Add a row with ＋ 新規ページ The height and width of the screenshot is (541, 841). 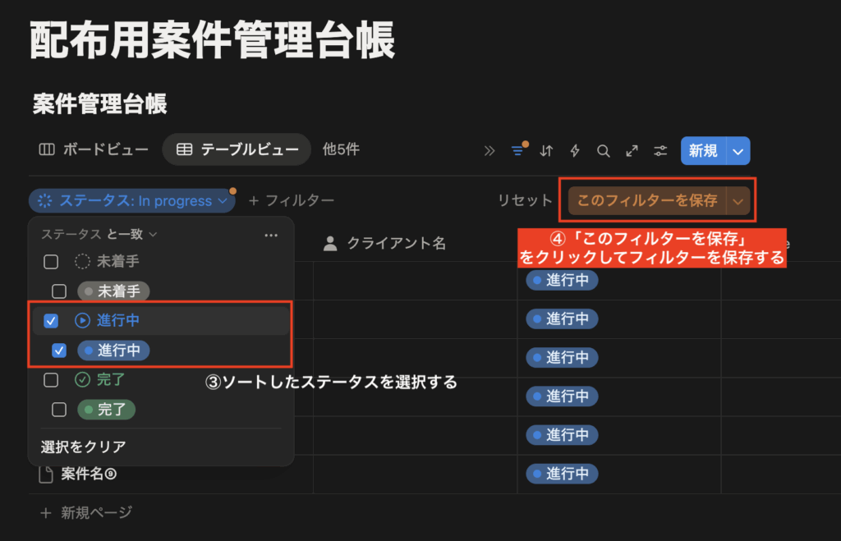[x=86, y=512]
